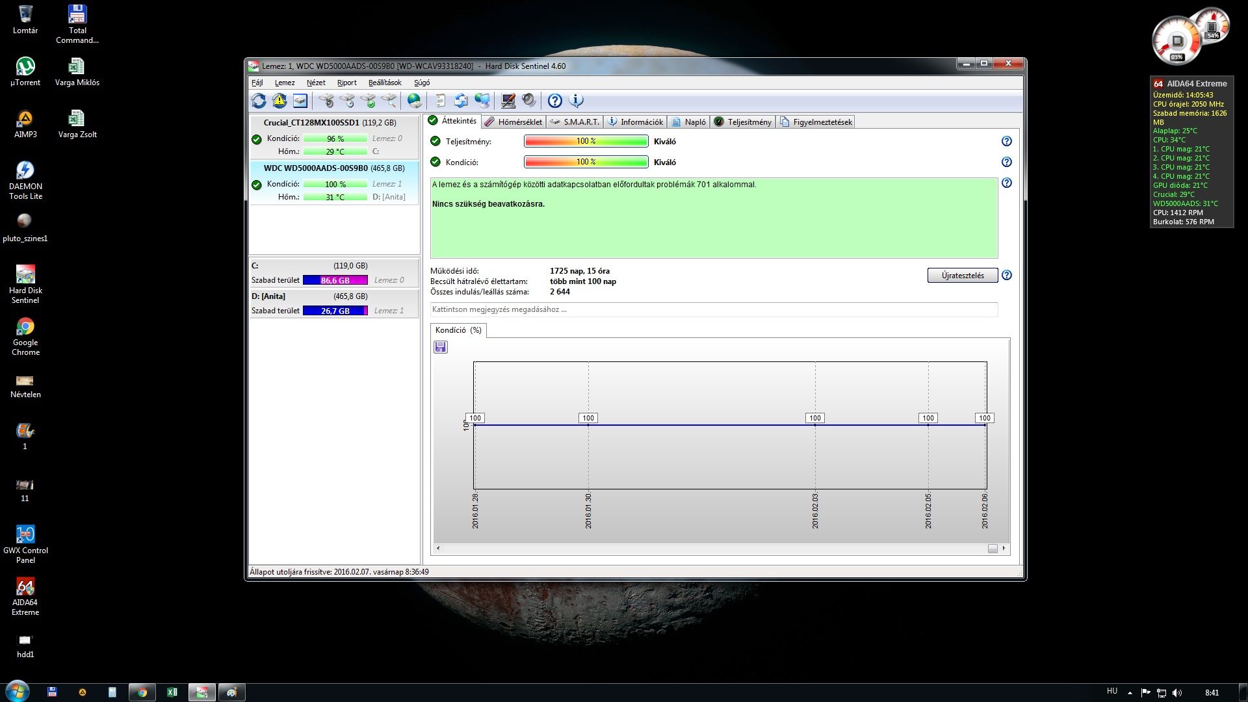Click the info bubble About toolbar icon
The height and width of the screenshot is (702, 1248).
point(576,101)
